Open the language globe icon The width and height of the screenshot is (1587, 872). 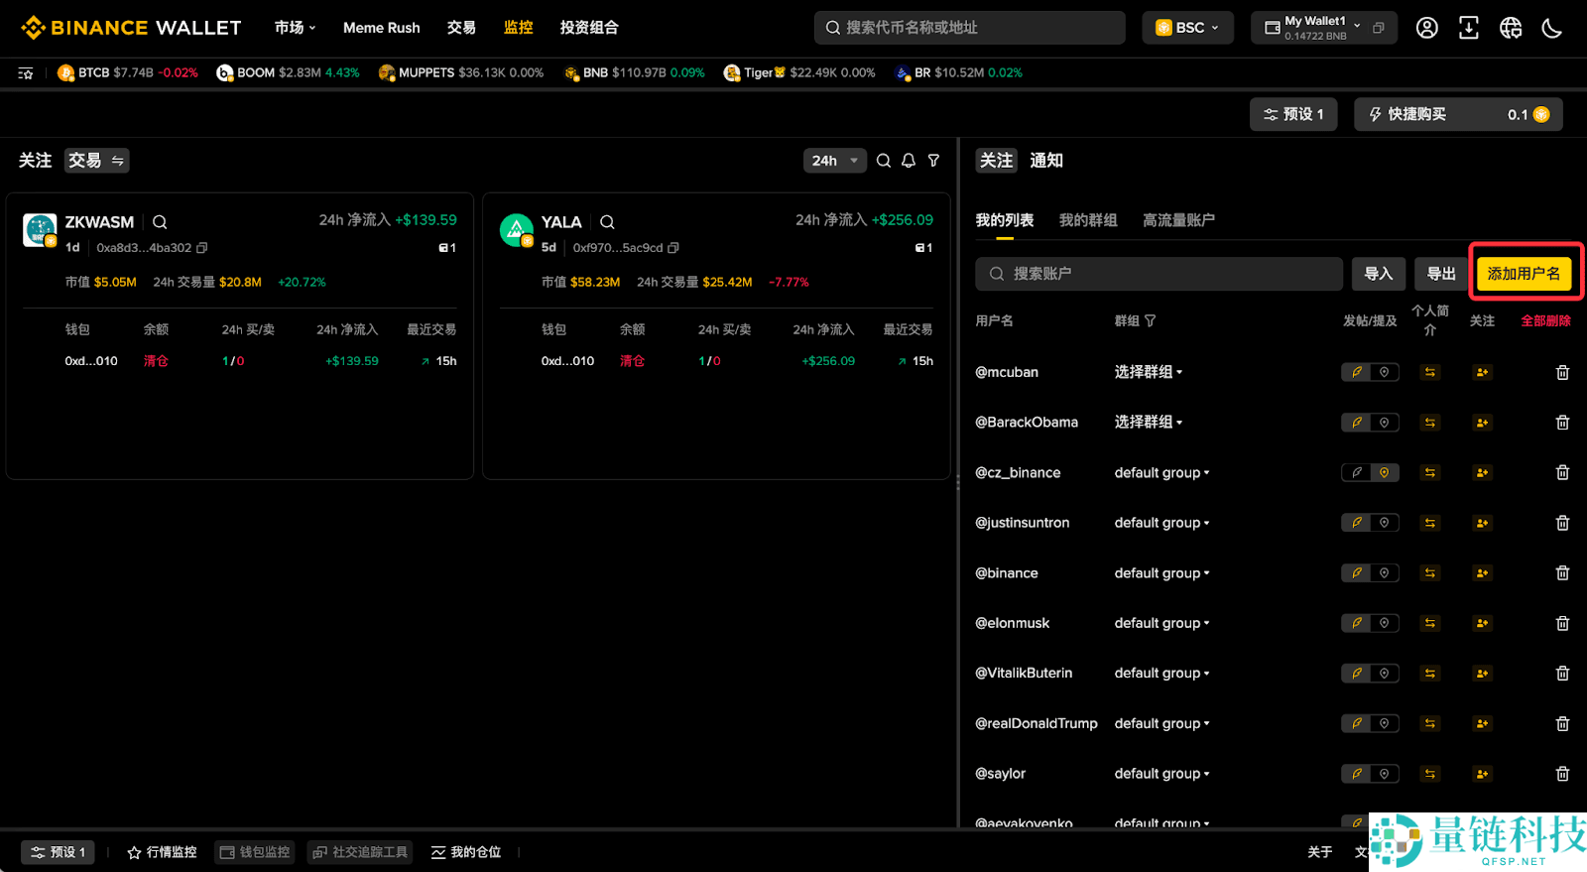point(1511,28)
